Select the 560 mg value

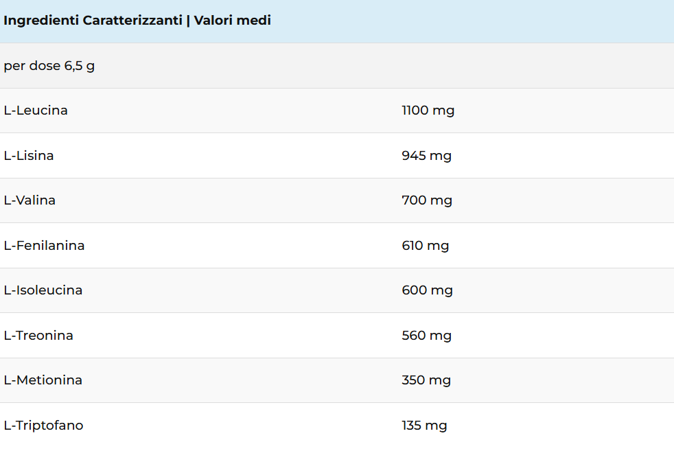(426, 336)
